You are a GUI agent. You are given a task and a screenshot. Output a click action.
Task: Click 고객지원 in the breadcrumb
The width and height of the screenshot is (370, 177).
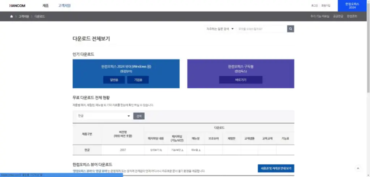pos(23,17)
